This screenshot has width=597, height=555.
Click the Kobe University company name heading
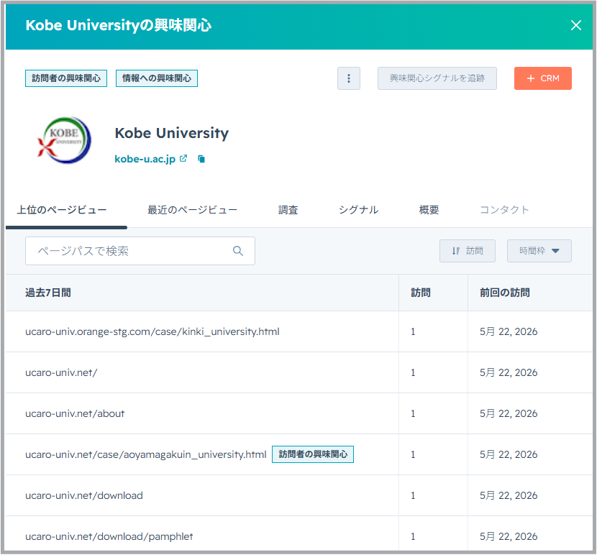pyautogui.click(x=172, y=133)
